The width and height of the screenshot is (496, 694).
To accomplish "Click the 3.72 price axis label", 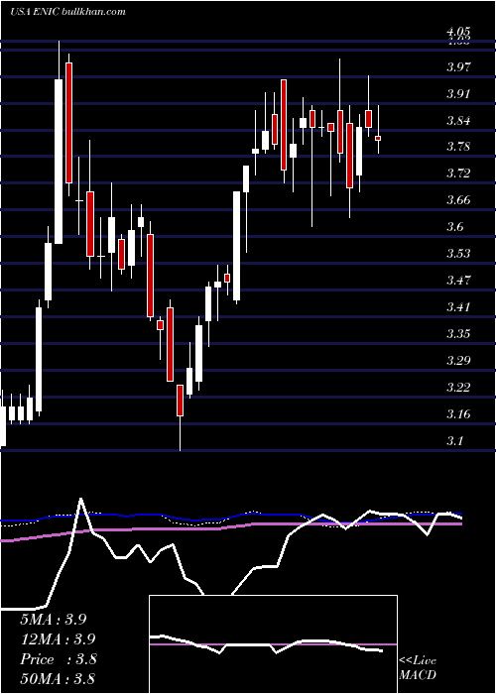I will [459, 173].
